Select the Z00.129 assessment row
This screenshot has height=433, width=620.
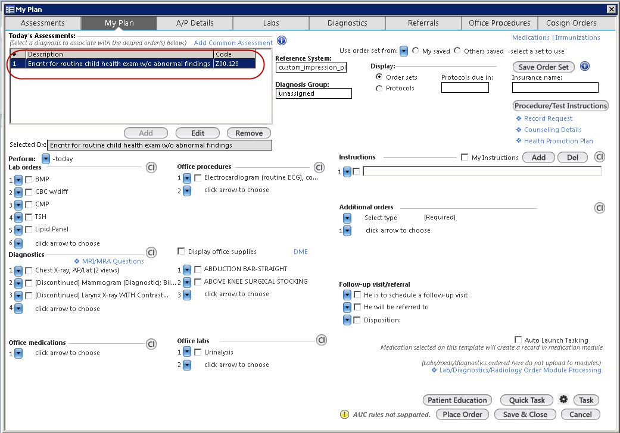[x=133, y=64]
